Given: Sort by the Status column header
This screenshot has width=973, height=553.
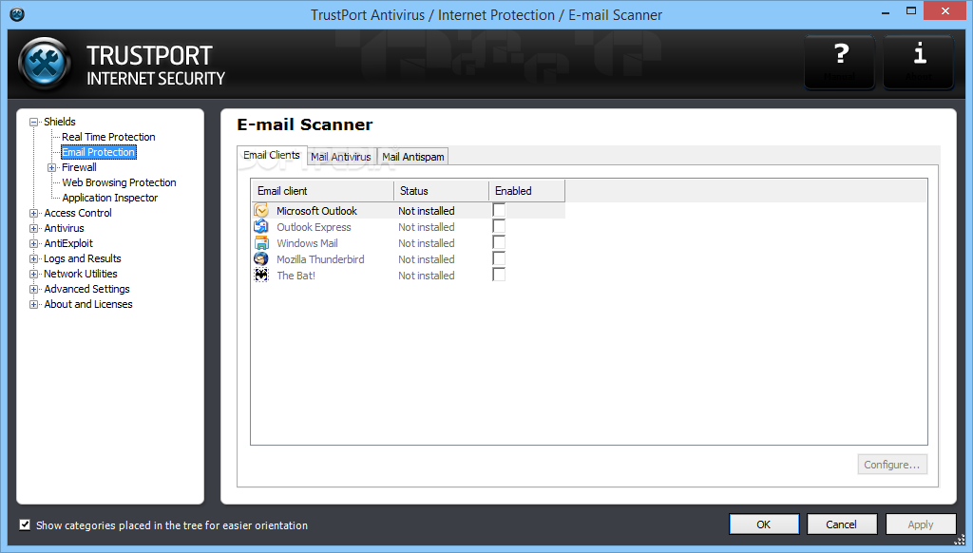Looking at the screenshot, I should coord(441,191).
